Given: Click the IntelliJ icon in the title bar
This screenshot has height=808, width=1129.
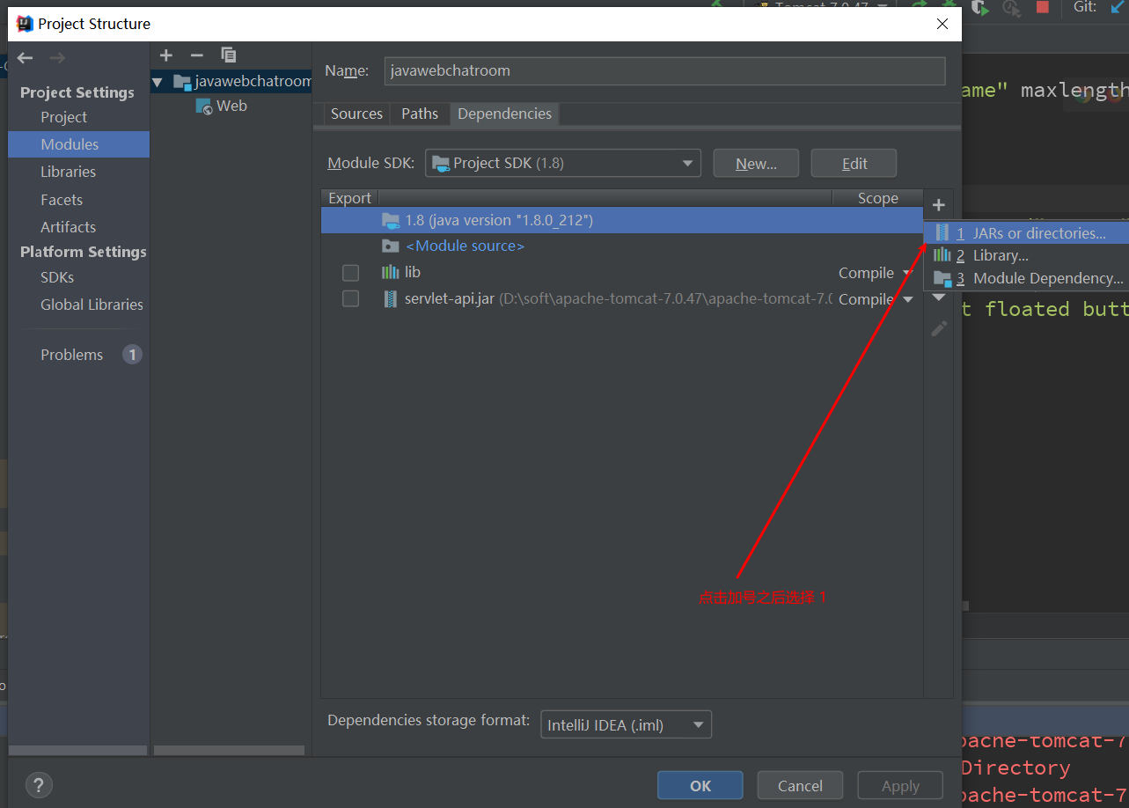Looking at the screenshot, I should tap(25, 24).
